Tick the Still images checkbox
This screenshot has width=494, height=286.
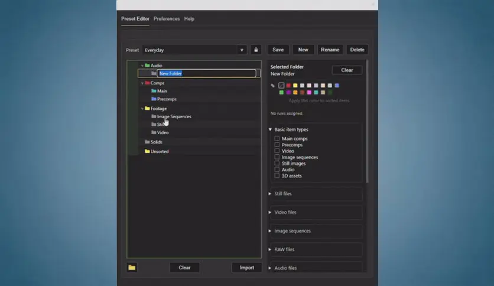pyautogui.click(x=277, y=163)
